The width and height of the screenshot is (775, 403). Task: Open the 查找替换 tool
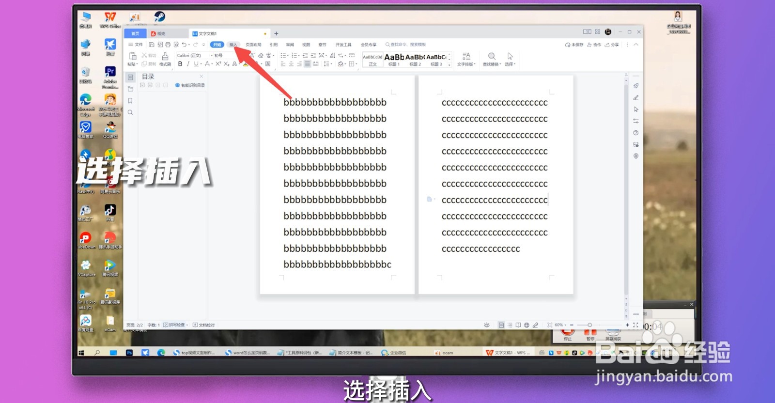492,60
